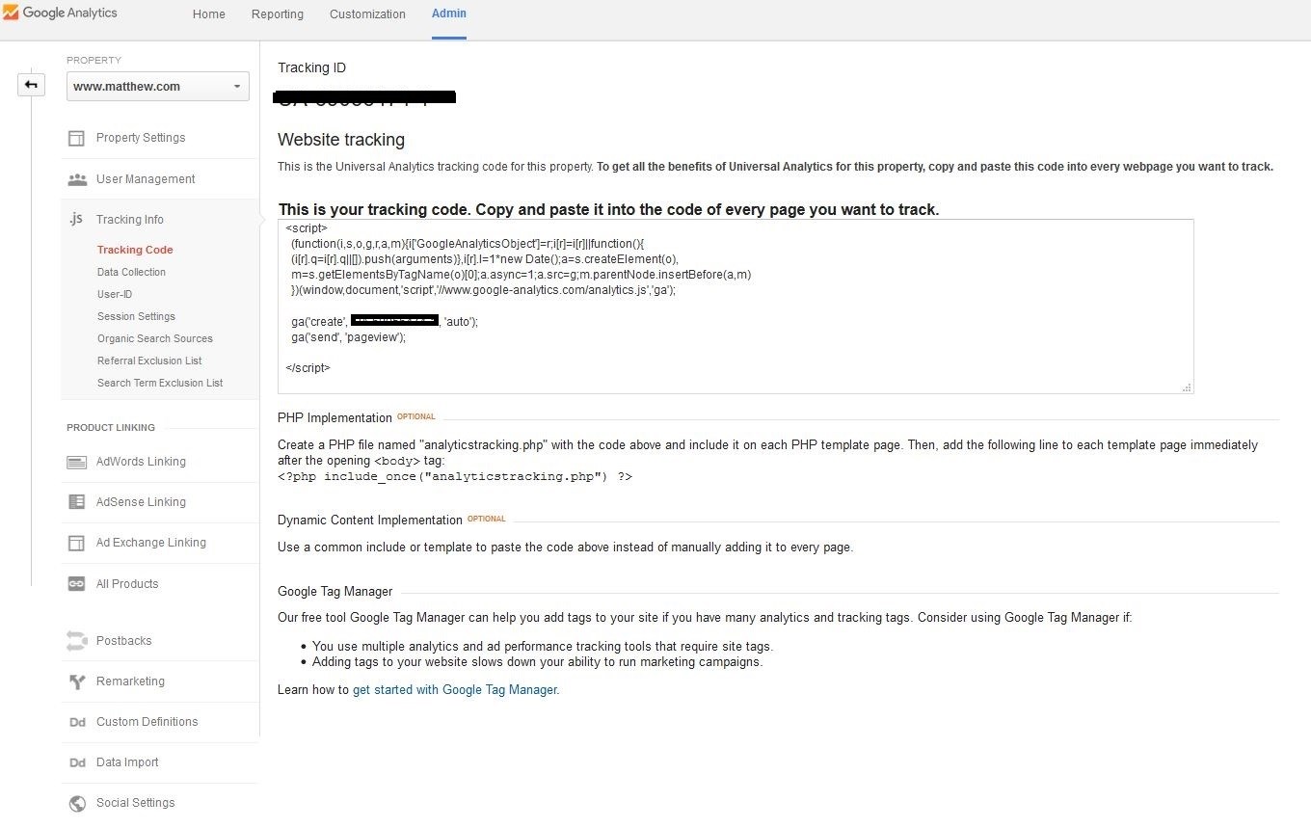Click the back arrow icon in sidebar
1311x828 pixels.
point(31,85)
